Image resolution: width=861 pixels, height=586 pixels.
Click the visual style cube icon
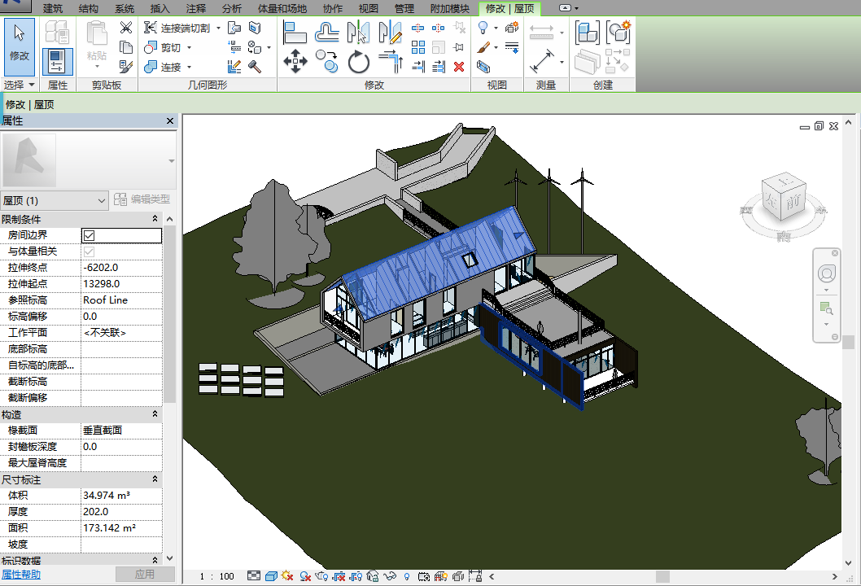(271, 576)
